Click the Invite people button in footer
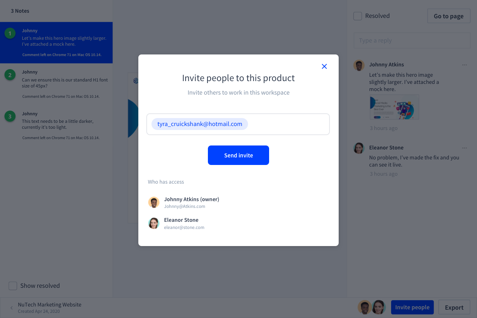477x318 pixels. (x=412, y=307)
